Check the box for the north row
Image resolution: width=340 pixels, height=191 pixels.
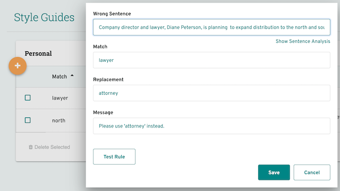pos(28,120)
